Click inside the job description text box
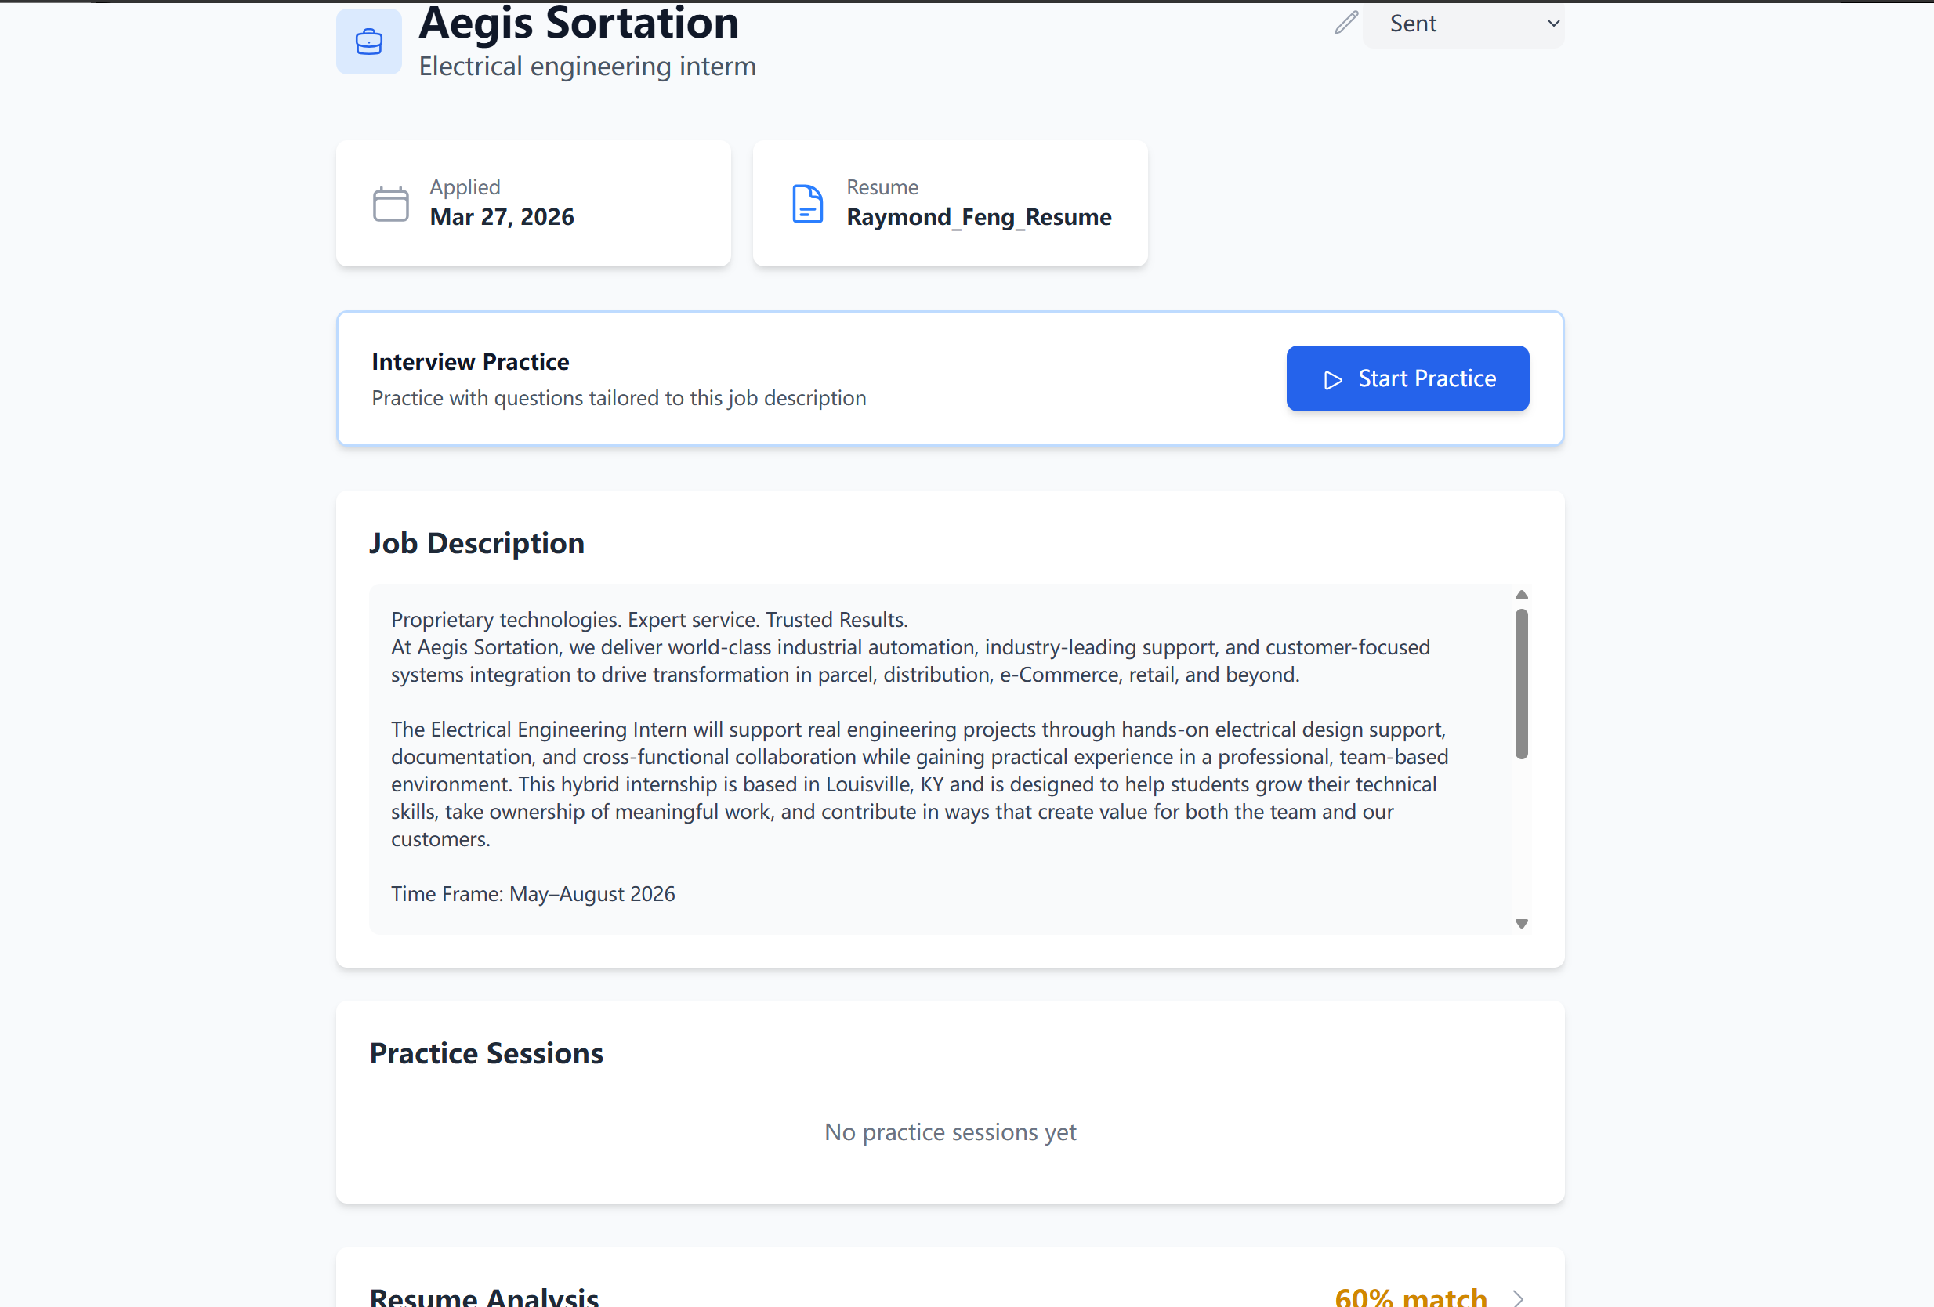Screen dimensions: 1934x1307 coord(940,758)
